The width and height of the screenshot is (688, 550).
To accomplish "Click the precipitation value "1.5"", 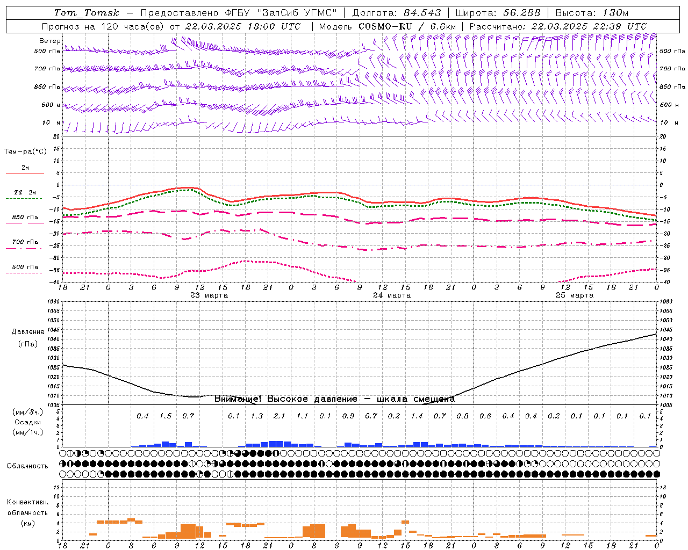I will click(x=165, y=416).
